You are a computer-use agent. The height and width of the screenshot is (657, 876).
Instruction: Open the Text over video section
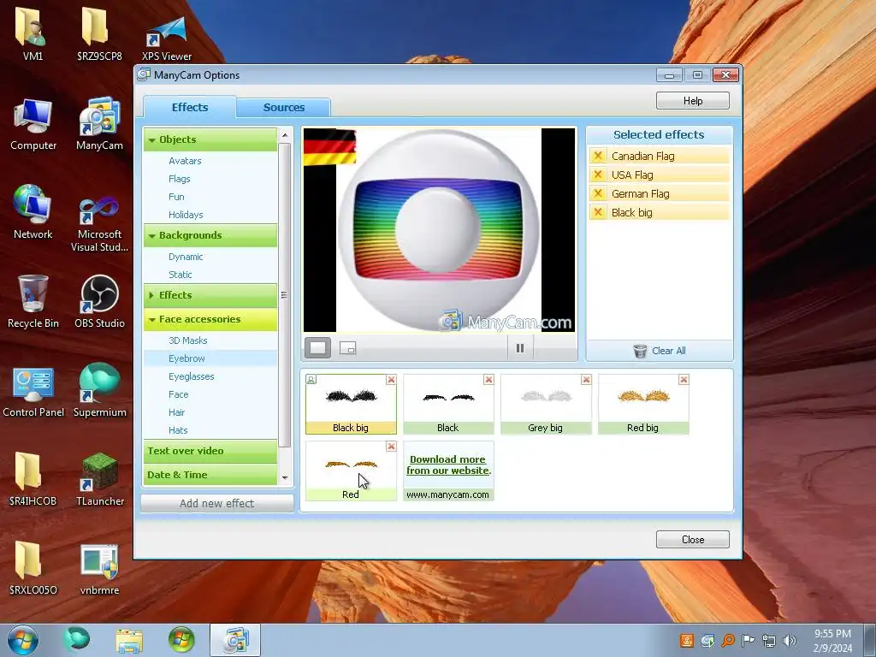click(210, 451)
